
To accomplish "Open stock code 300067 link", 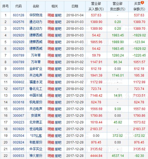I will click(19, 116).
